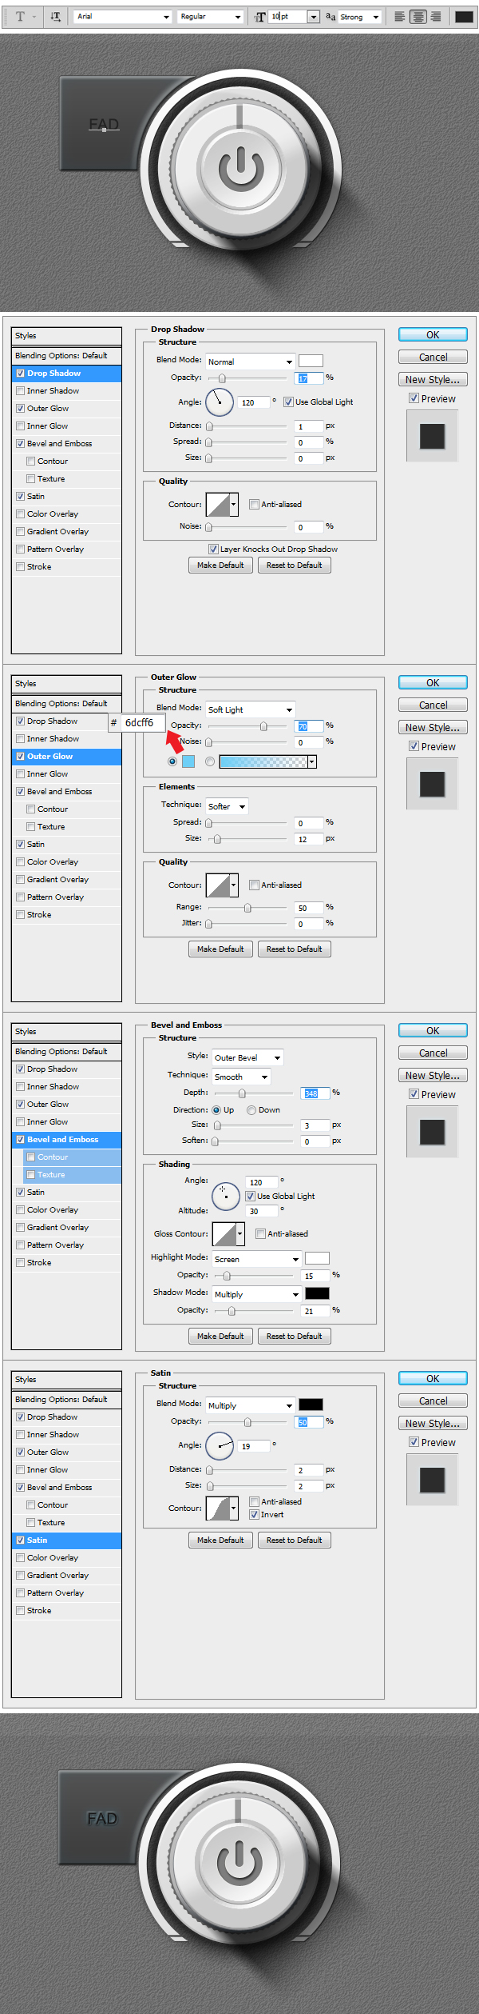Select the Down direction in Bevel and Emboss
This screenshot has height=2014, width=479.
(251, 1109)
